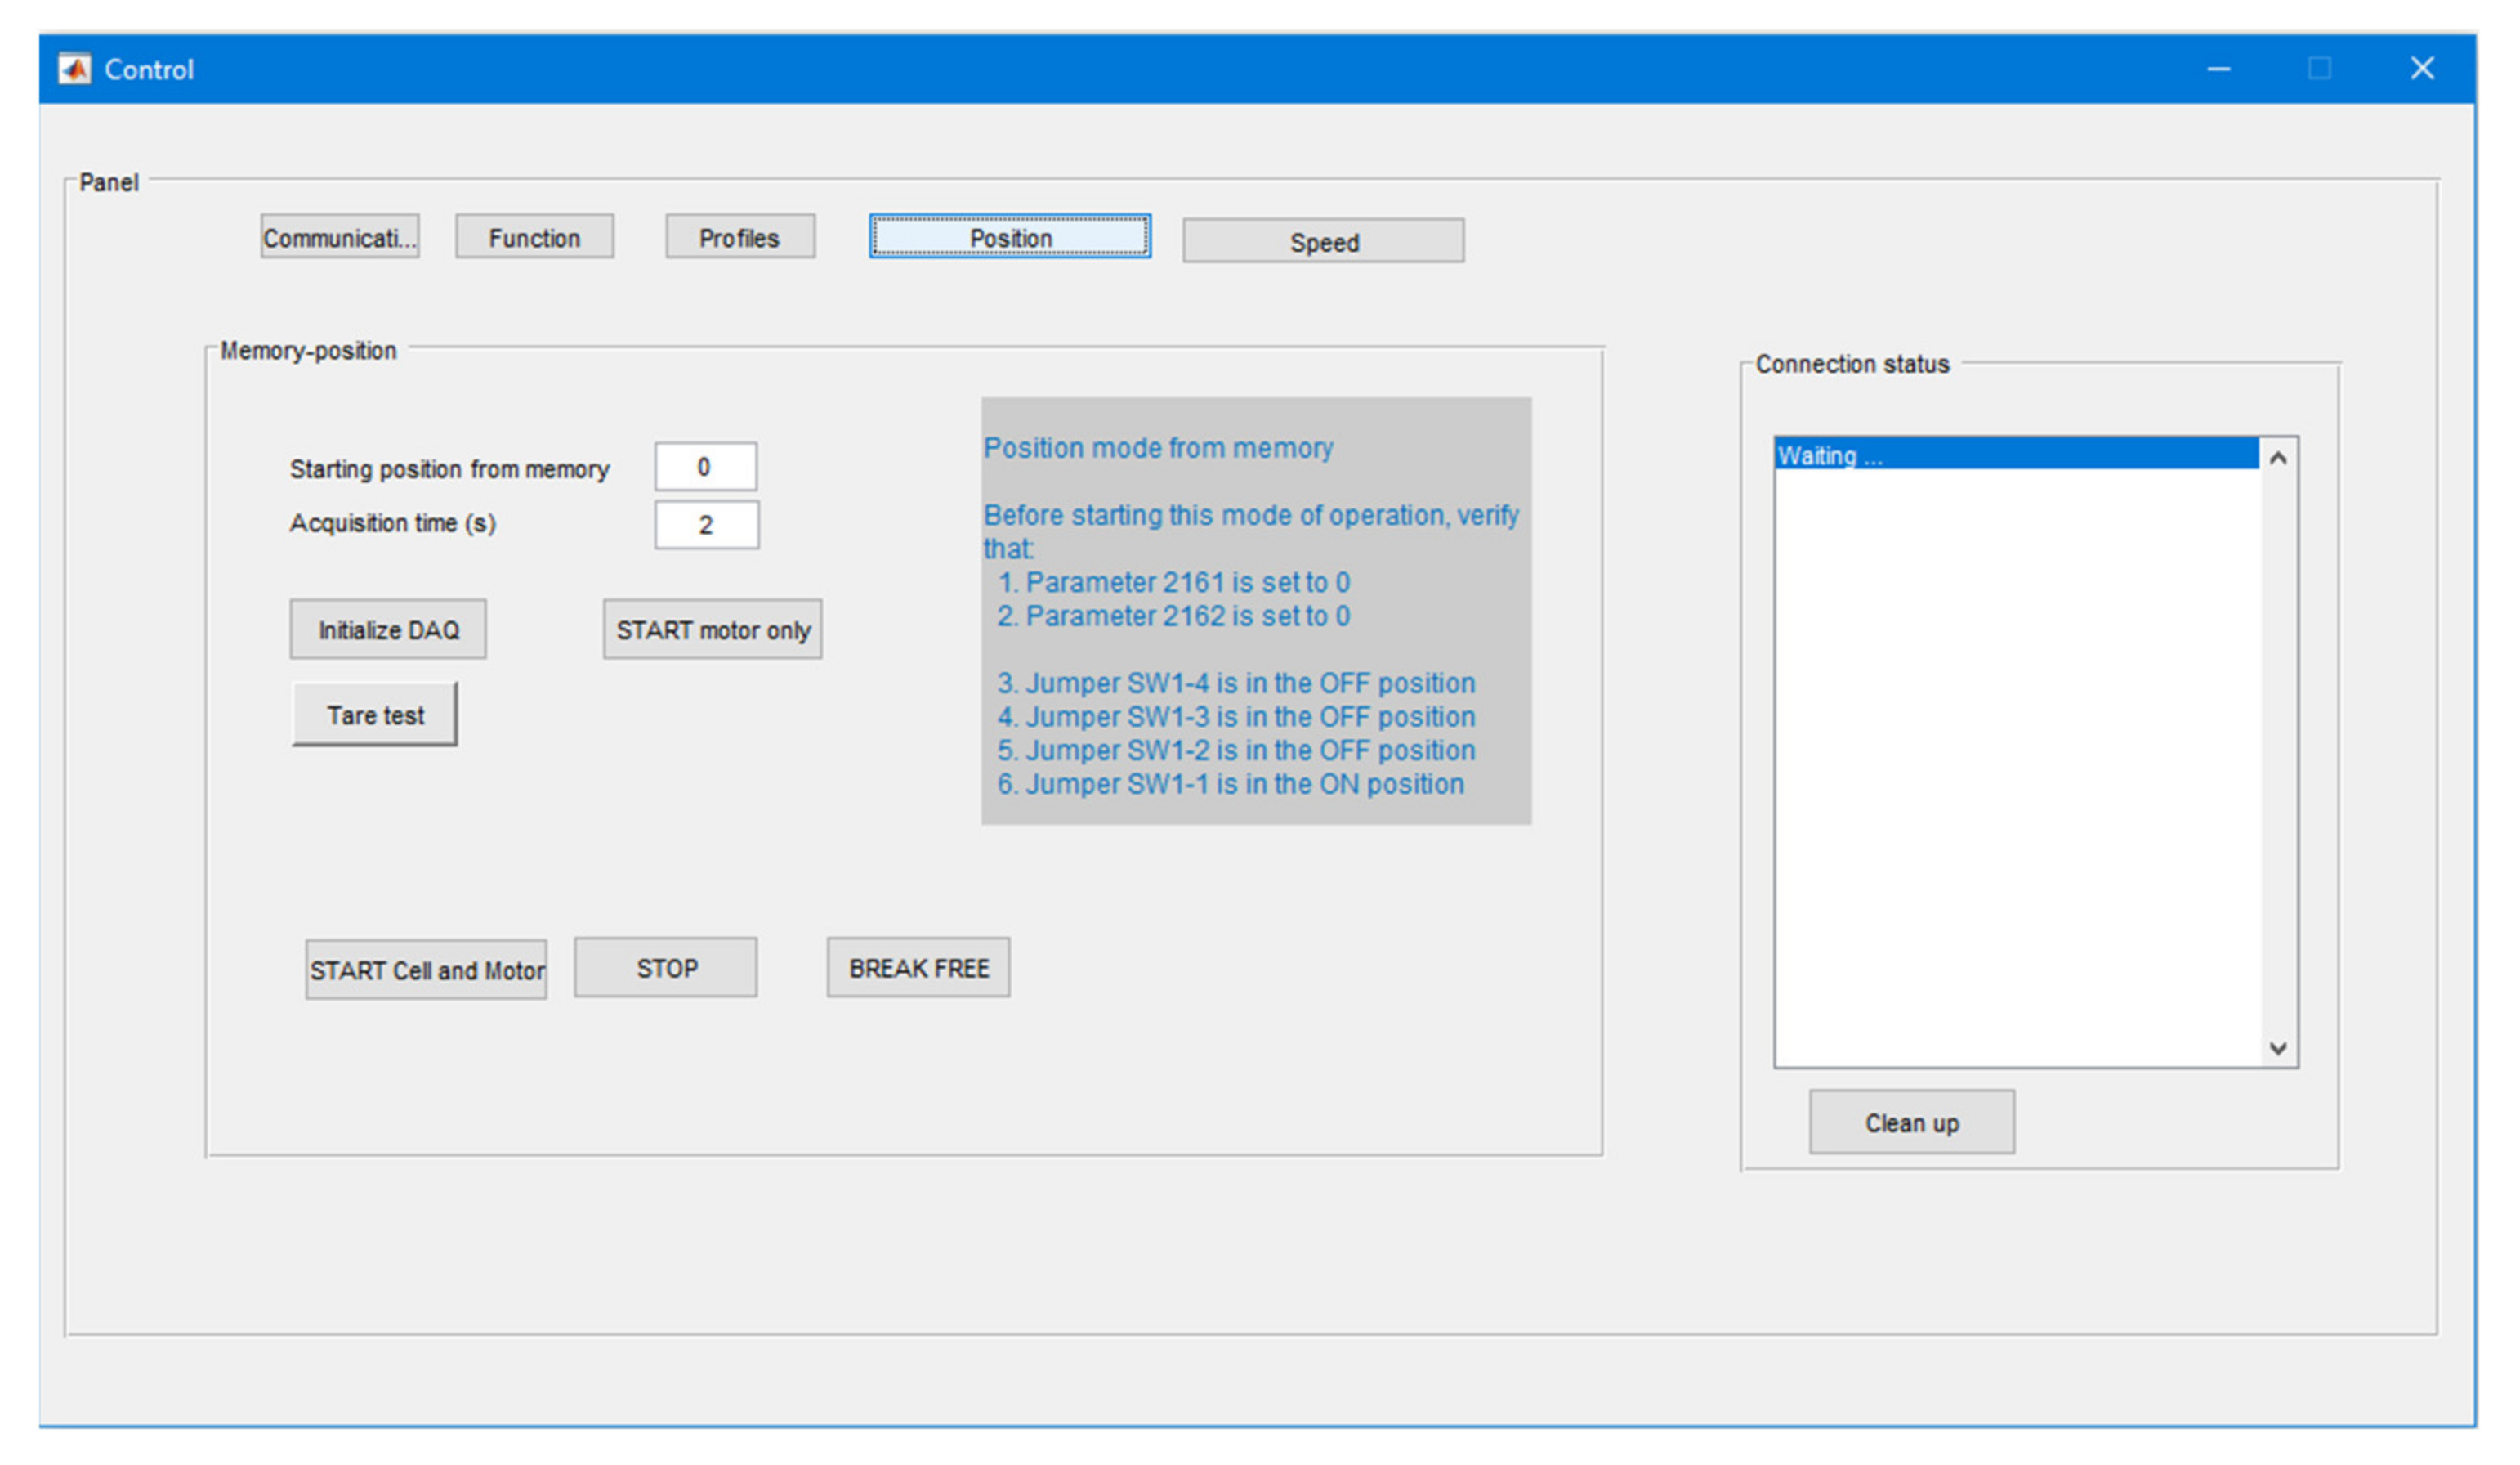Minimize the Control window
Viewport: 2520px width, 1465px height.
coord(2218,69)
